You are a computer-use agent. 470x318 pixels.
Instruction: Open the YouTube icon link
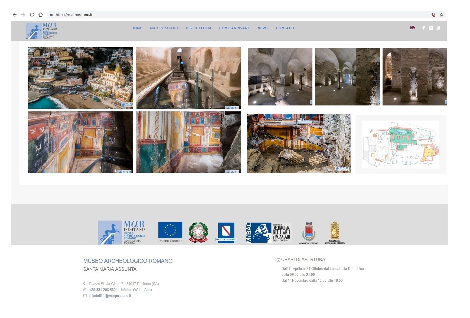[x=438, y=28]
